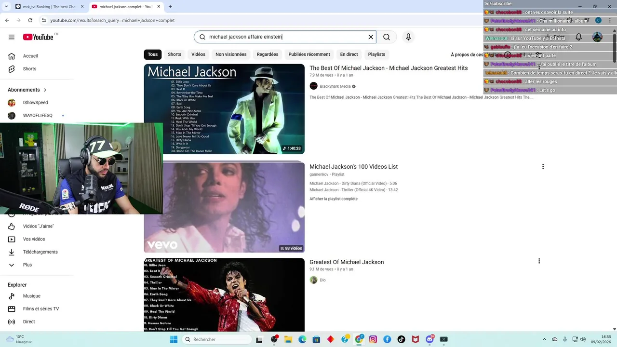Open the weather widget showing 10°C
Screen dimensions: 617x347
[x=20, y=340]
